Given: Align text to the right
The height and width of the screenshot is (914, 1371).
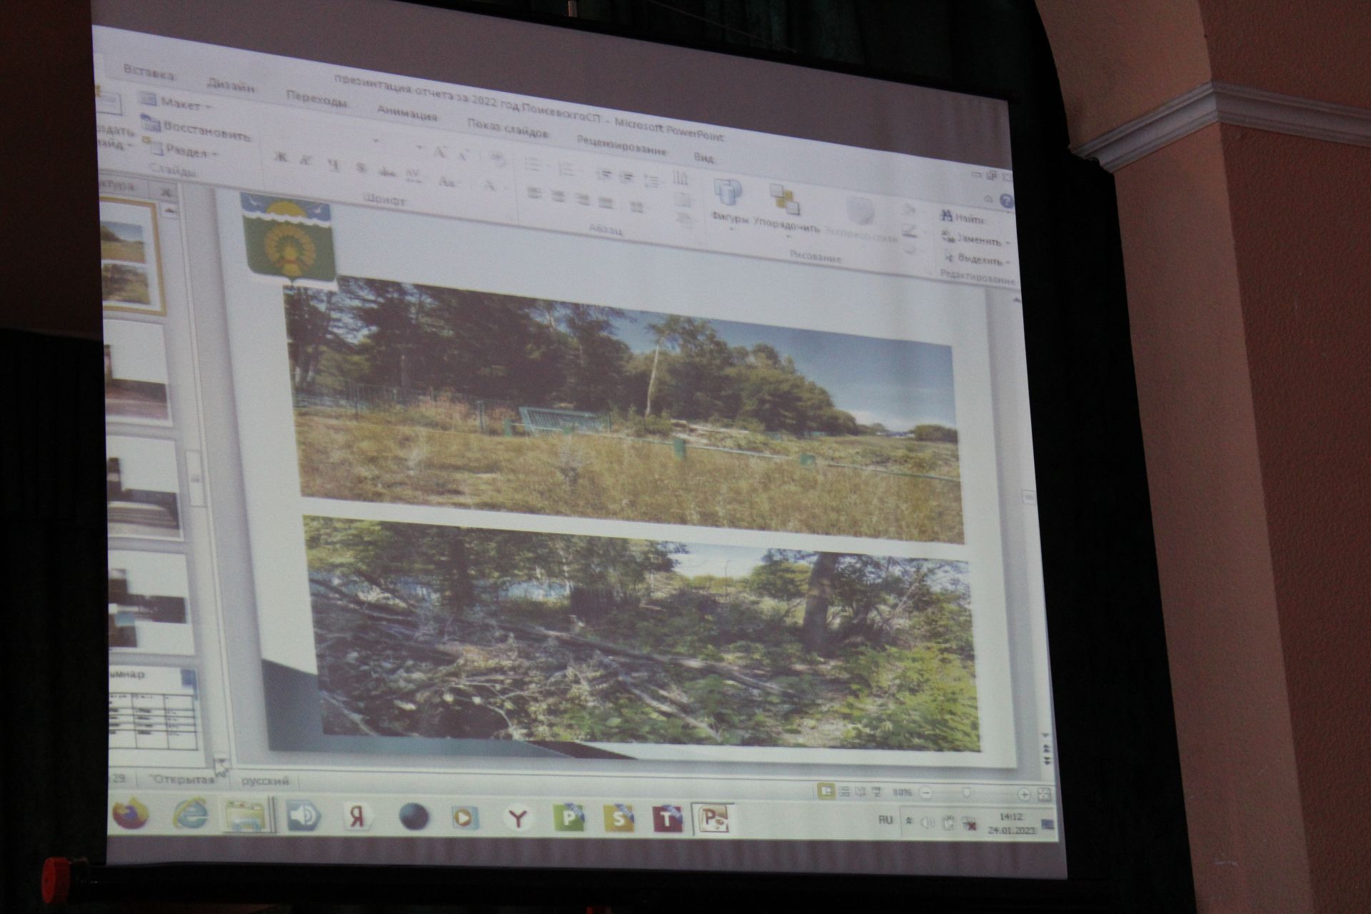Looking at the screenshot, I should tap(582, 199).
